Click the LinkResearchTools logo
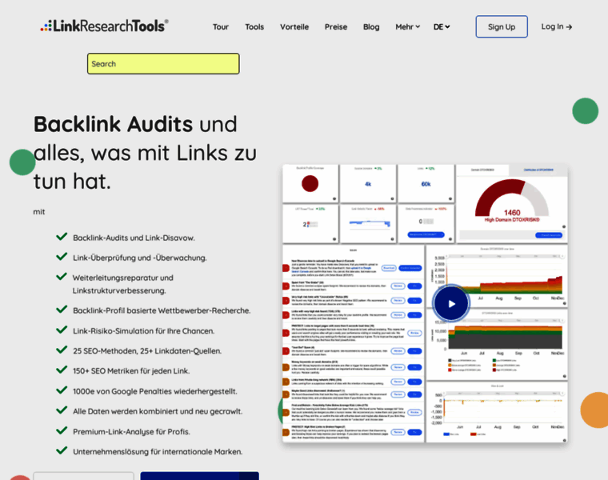This screenshot has width=608, height=480. tap(104, 26)
